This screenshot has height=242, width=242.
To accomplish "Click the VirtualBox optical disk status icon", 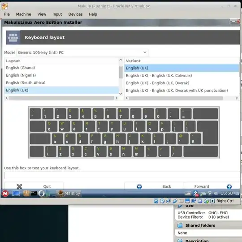I will [162, 201].
